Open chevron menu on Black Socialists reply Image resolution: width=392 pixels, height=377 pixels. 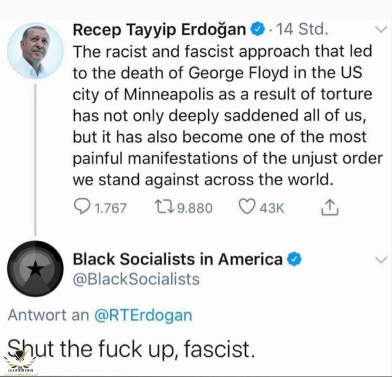click(381, 259)
